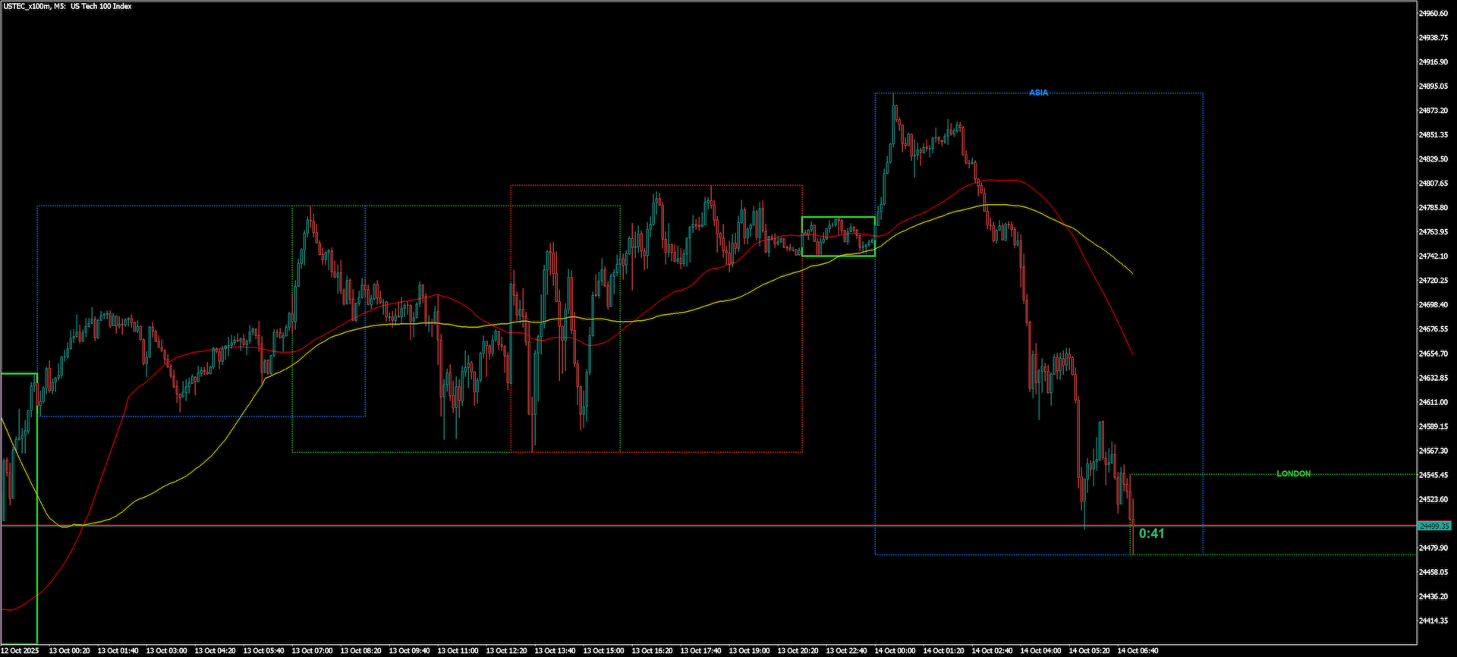Screen dimensions: 1457x657
Task: Click the LONDON session label
Action: pos(1293,473)
